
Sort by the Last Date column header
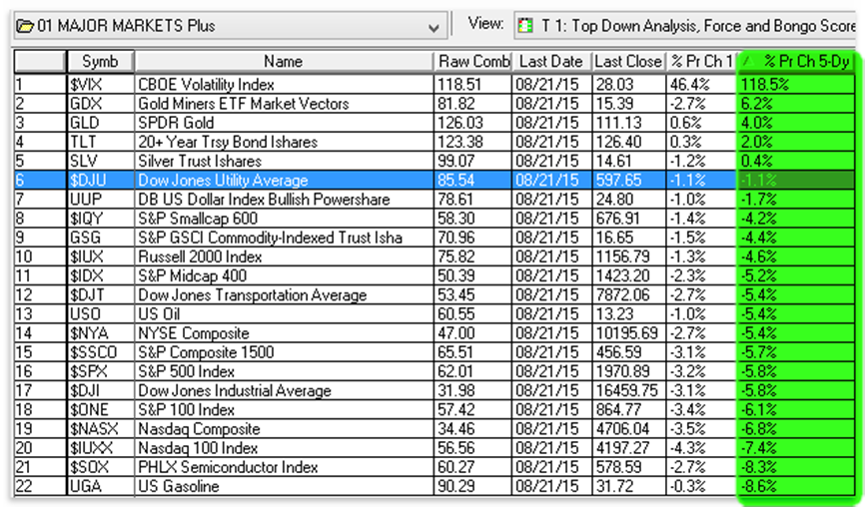tap(551, 61)
